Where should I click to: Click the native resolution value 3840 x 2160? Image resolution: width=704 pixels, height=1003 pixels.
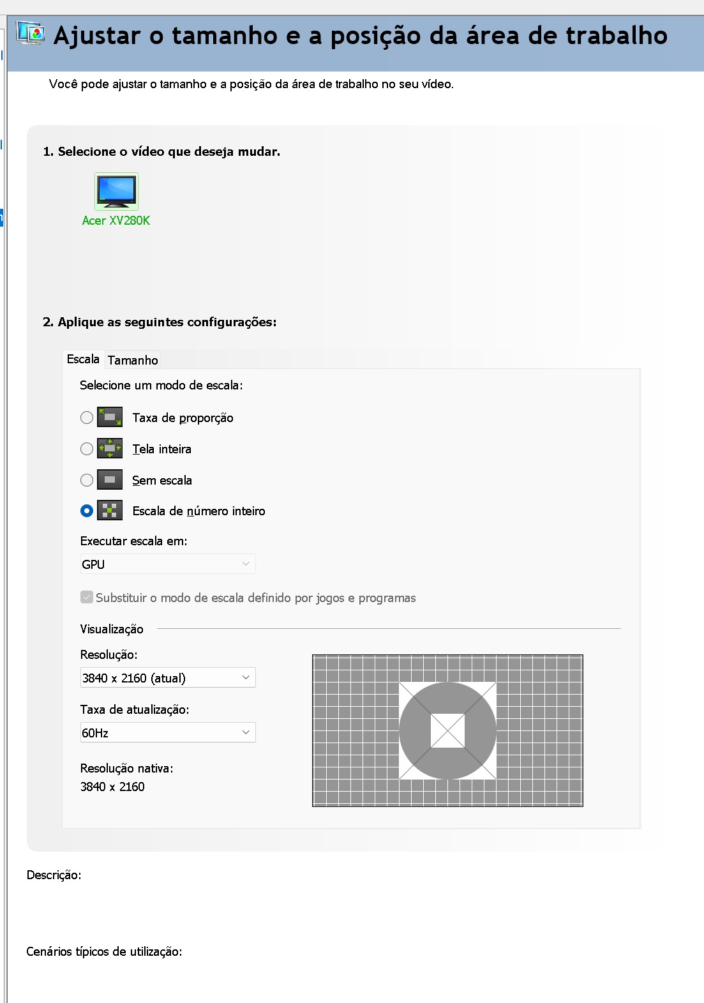coord(112,787)
